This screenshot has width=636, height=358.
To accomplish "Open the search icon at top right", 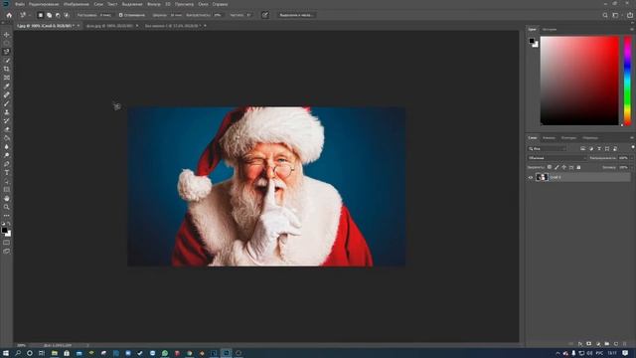I will pyautogui.click(x=605, y=15).
